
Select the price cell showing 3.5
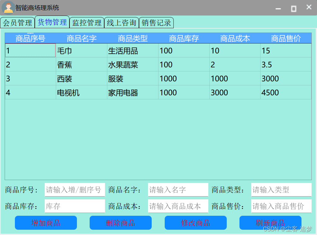point(286,64)
